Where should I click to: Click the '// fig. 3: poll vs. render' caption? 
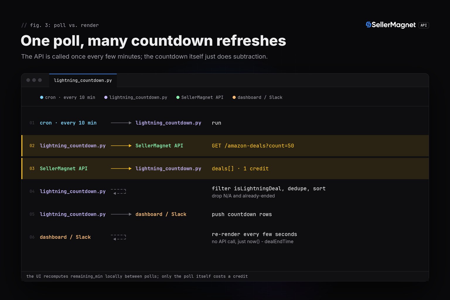tap(60, 25)
